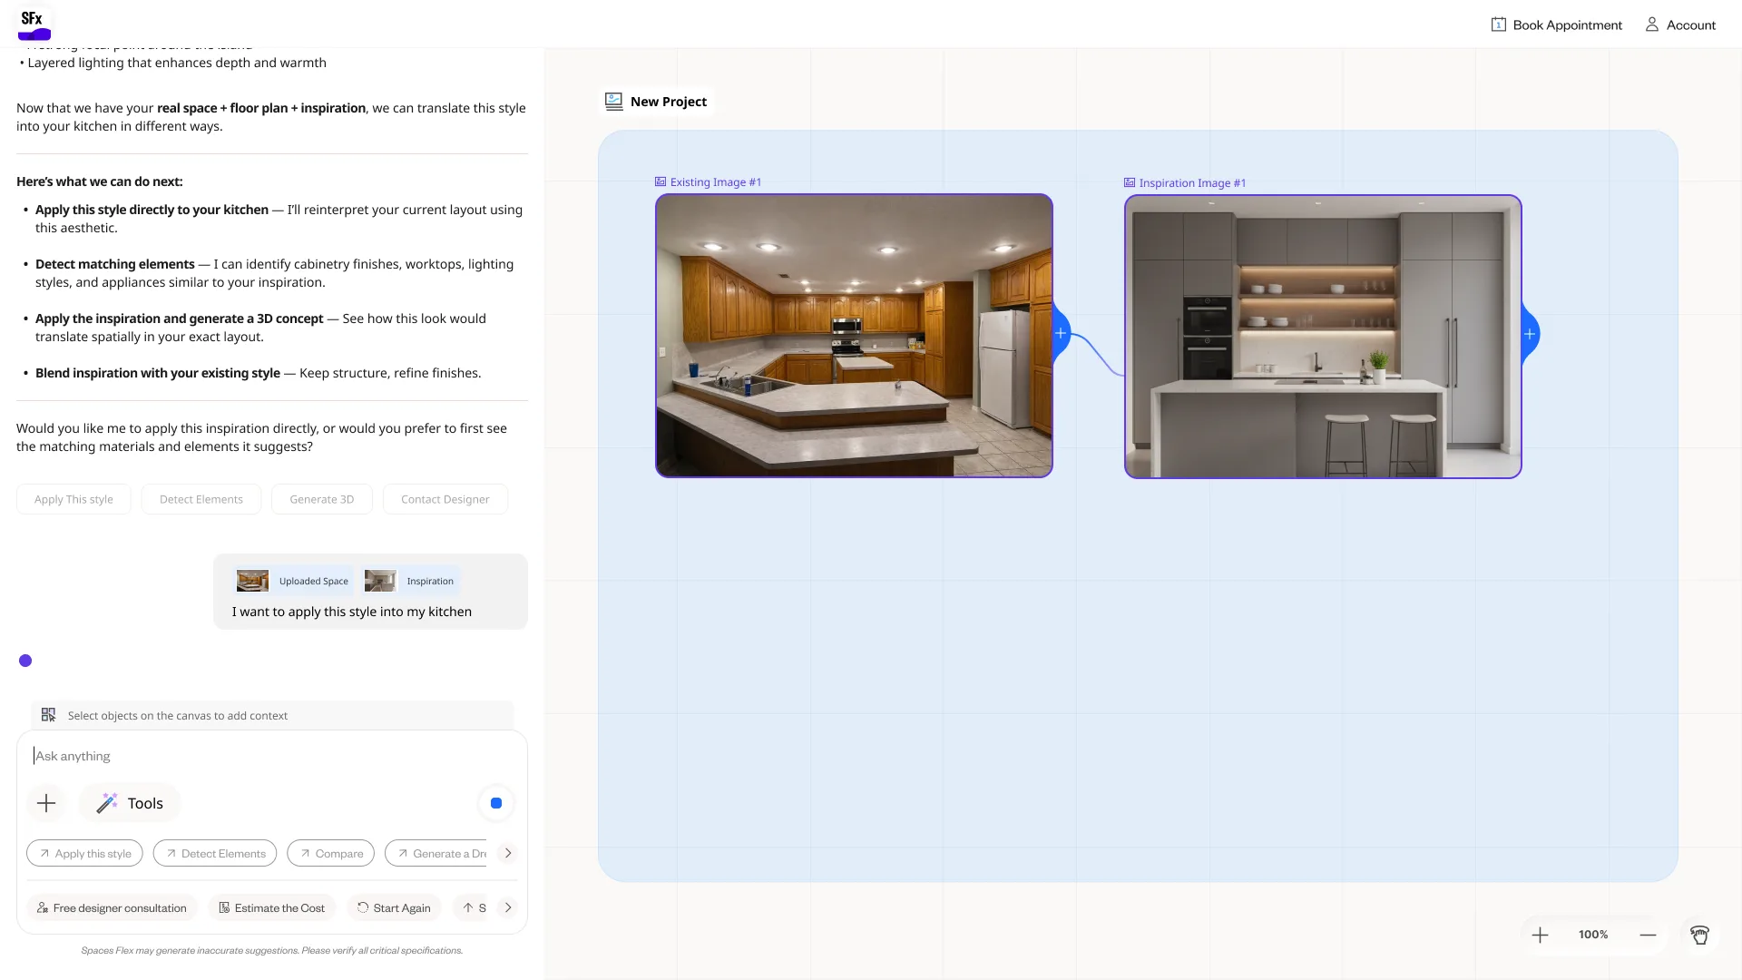
Task: Expand more bottom actions with the arrow
Action: click(x=508, y=907)
